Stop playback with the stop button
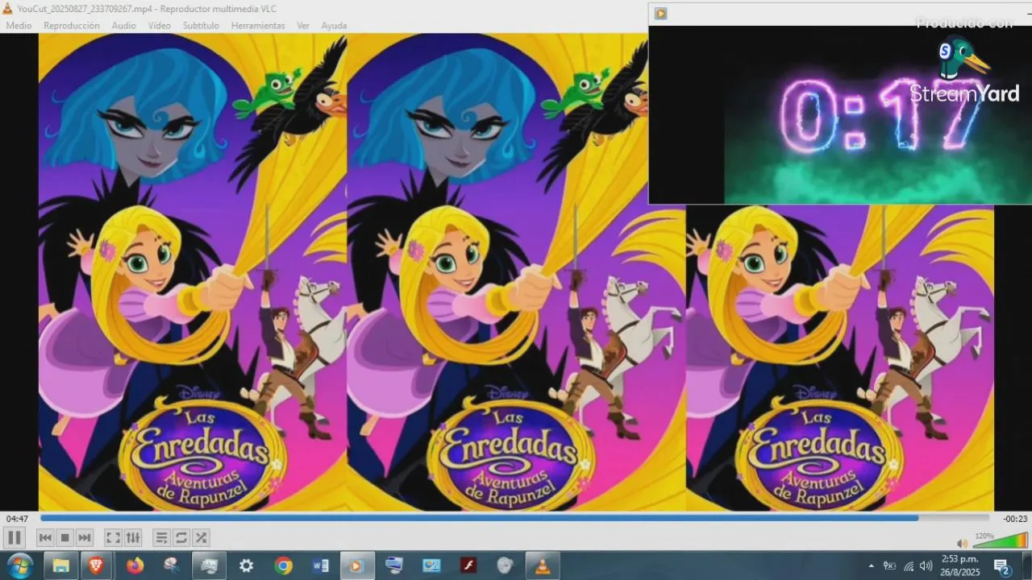 65,537
